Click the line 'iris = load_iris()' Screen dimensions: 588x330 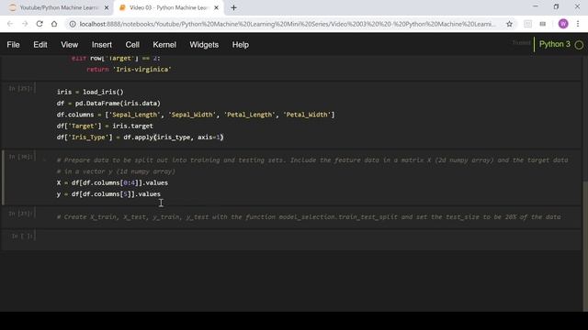point(90,92)
